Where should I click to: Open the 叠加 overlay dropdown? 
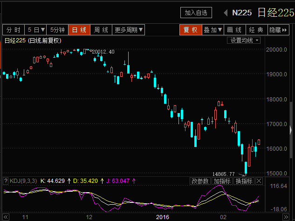pos(213,30)
